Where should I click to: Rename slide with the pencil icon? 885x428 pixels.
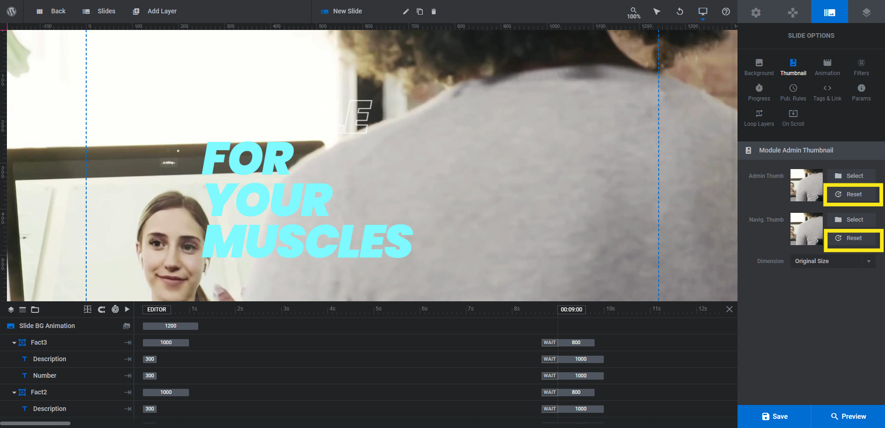(x=406, y=12)
